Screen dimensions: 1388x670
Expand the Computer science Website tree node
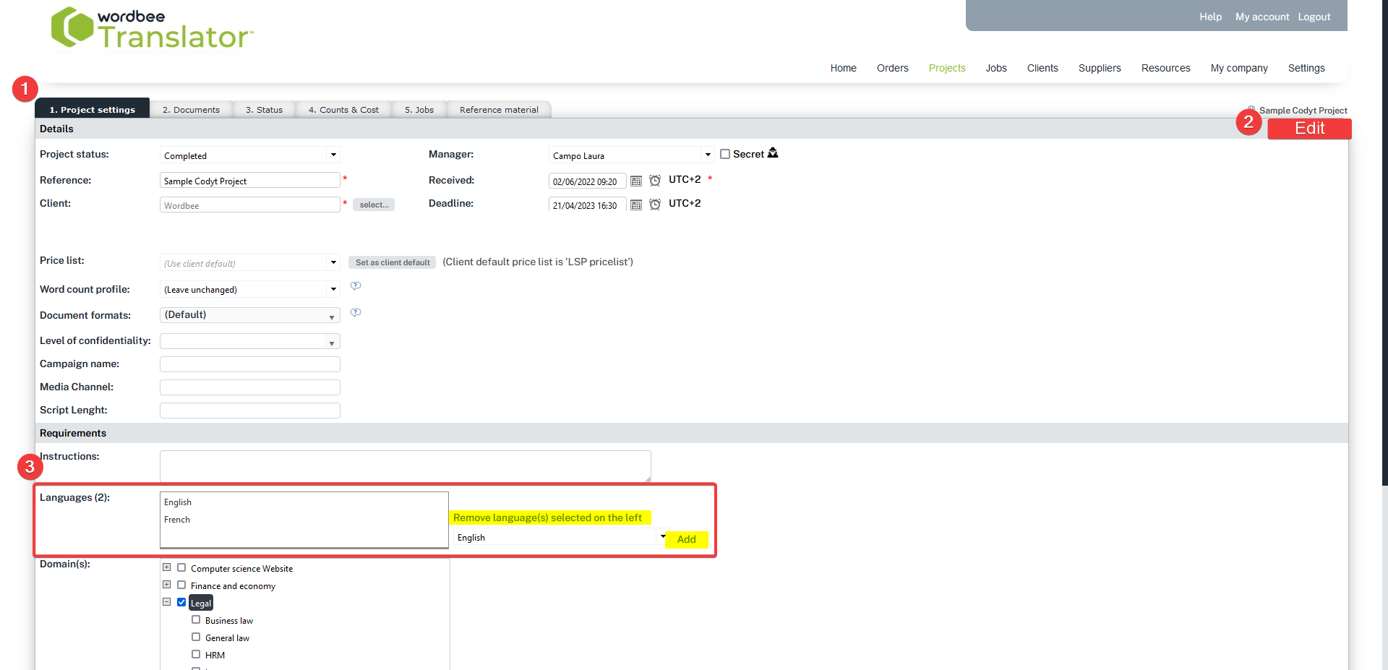(x=167, y=567)
